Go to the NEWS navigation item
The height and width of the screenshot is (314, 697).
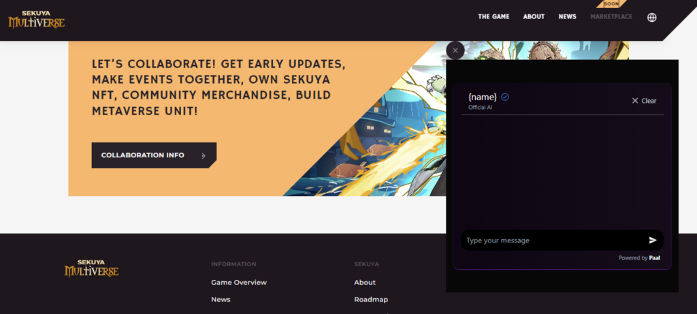tap(567, 16)
